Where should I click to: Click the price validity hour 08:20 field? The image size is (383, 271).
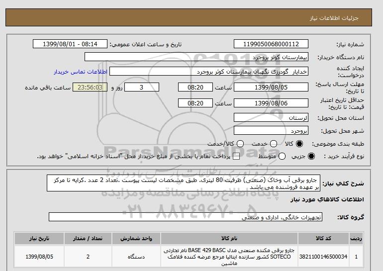[x=195, y=103]
